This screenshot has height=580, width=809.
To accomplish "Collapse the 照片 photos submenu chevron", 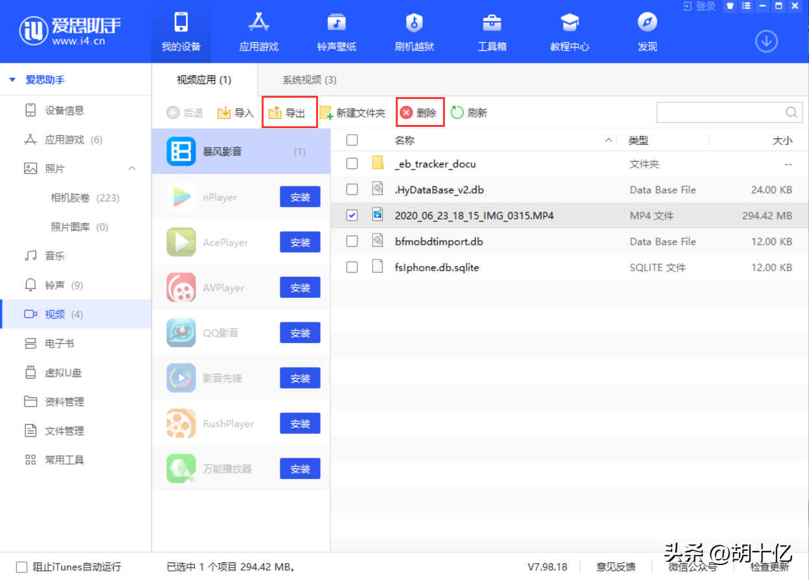I will pyautogui.click(x=131, y=168).
